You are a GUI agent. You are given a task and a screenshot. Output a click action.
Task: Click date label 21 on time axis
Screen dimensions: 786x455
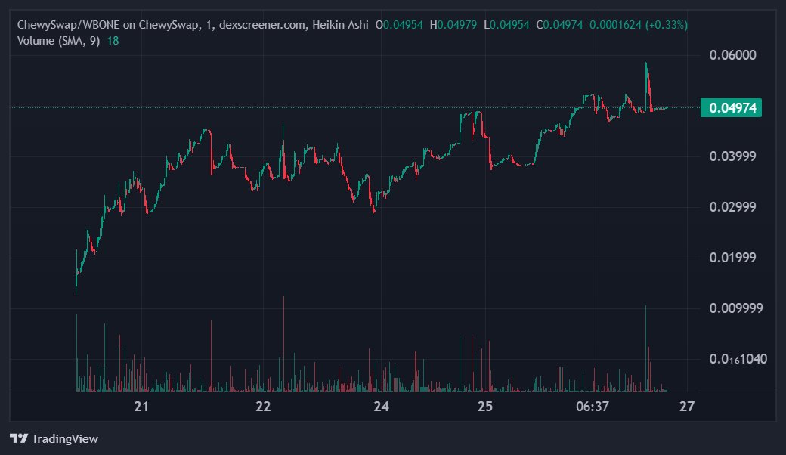pos(141,407)
